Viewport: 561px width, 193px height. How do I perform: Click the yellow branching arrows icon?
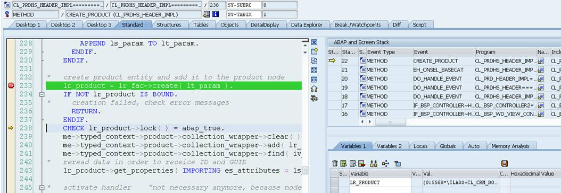[x=385, y=163]
